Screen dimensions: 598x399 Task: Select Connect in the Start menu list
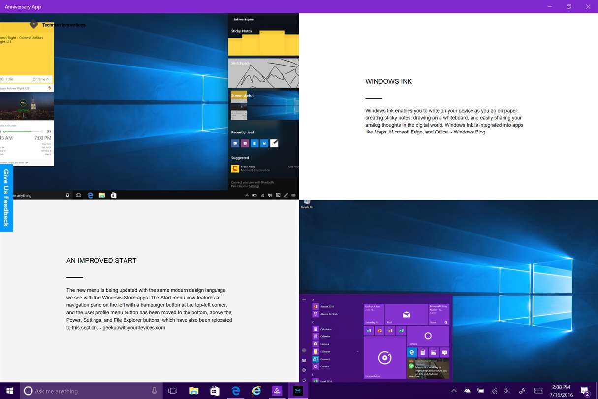point(322,359)
